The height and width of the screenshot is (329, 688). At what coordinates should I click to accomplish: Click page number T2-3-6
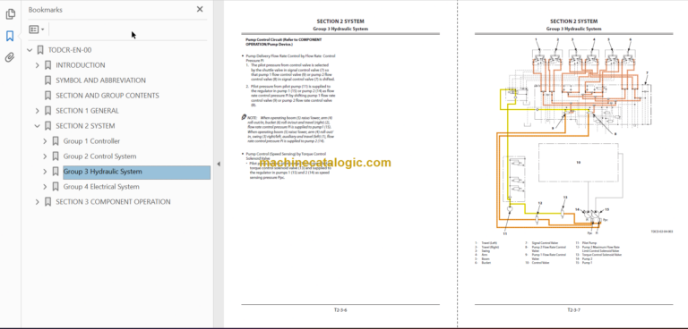pyautogui.click(x=340, y=310)
